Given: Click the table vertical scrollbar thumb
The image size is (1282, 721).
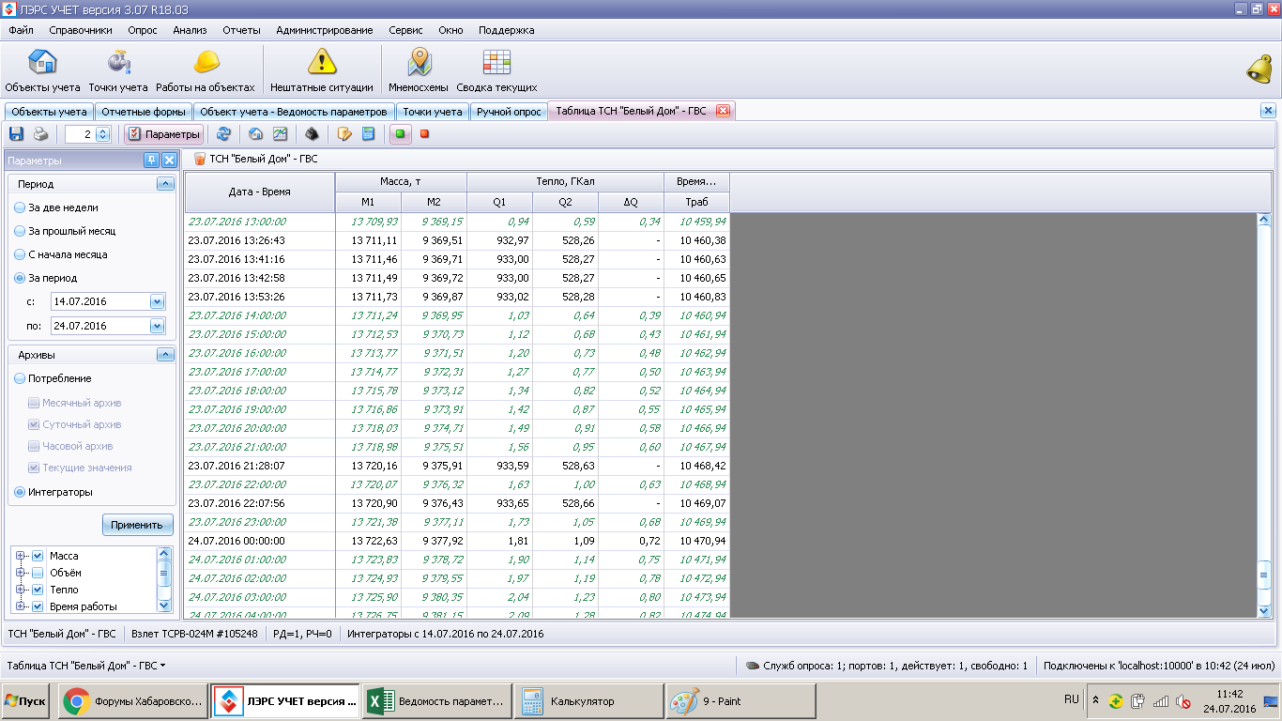Looking at the screenshot, I should [1263, 574].
